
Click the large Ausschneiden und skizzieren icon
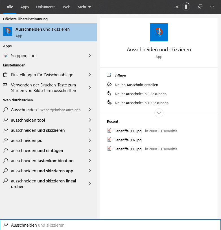pyautogui.click(x=159, y=32)
